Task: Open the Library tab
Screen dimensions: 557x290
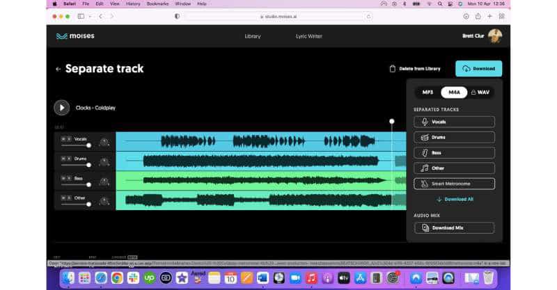Action: (253, 36)
